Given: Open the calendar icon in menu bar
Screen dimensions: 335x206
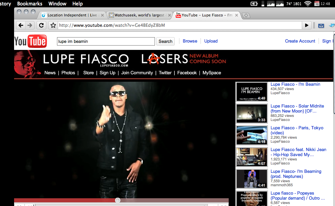Looking at the screenshot, I should coord(317,4).
